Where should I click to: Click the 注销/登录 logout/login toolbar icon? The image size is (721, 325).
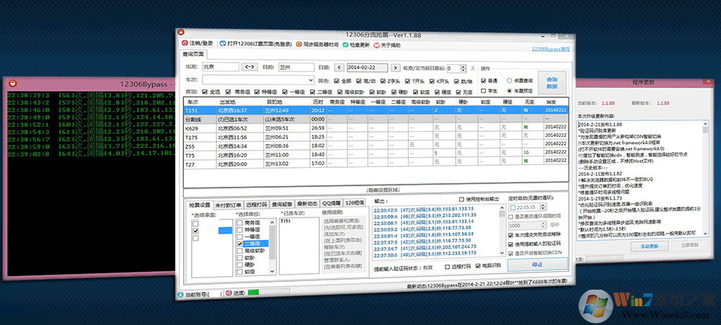click(184, 44)
